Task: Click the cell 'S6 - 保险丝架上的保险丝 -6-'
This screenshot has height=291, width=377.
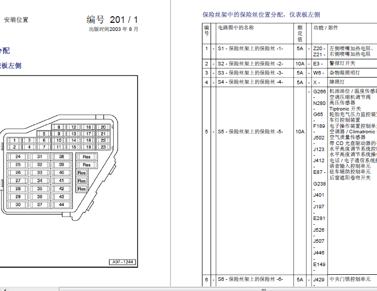Action: pyautogui.click(x=250, y=279)
